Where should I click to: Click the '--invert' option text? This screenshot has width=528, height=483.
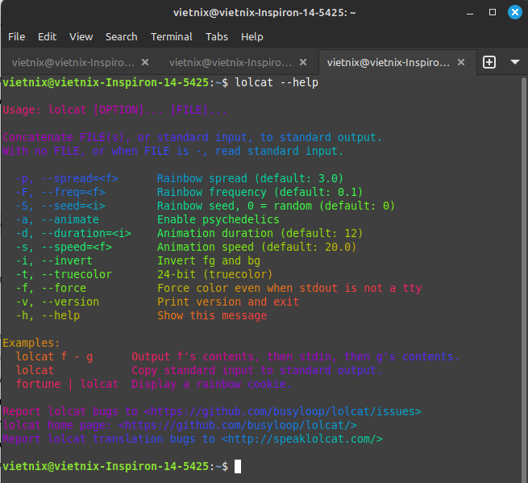click(x=67, y=260)
